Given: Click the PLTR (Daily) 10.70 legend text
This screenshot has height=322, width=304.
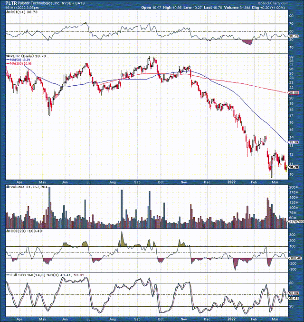Looking at the screenshot, I should pyautogui.click(x=28, y=56).
